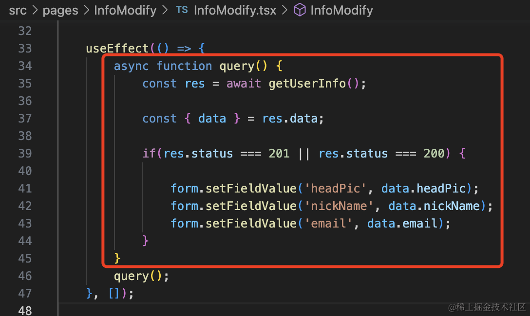Click the TS file type icon in the breadcrumb

click(182, 10)
